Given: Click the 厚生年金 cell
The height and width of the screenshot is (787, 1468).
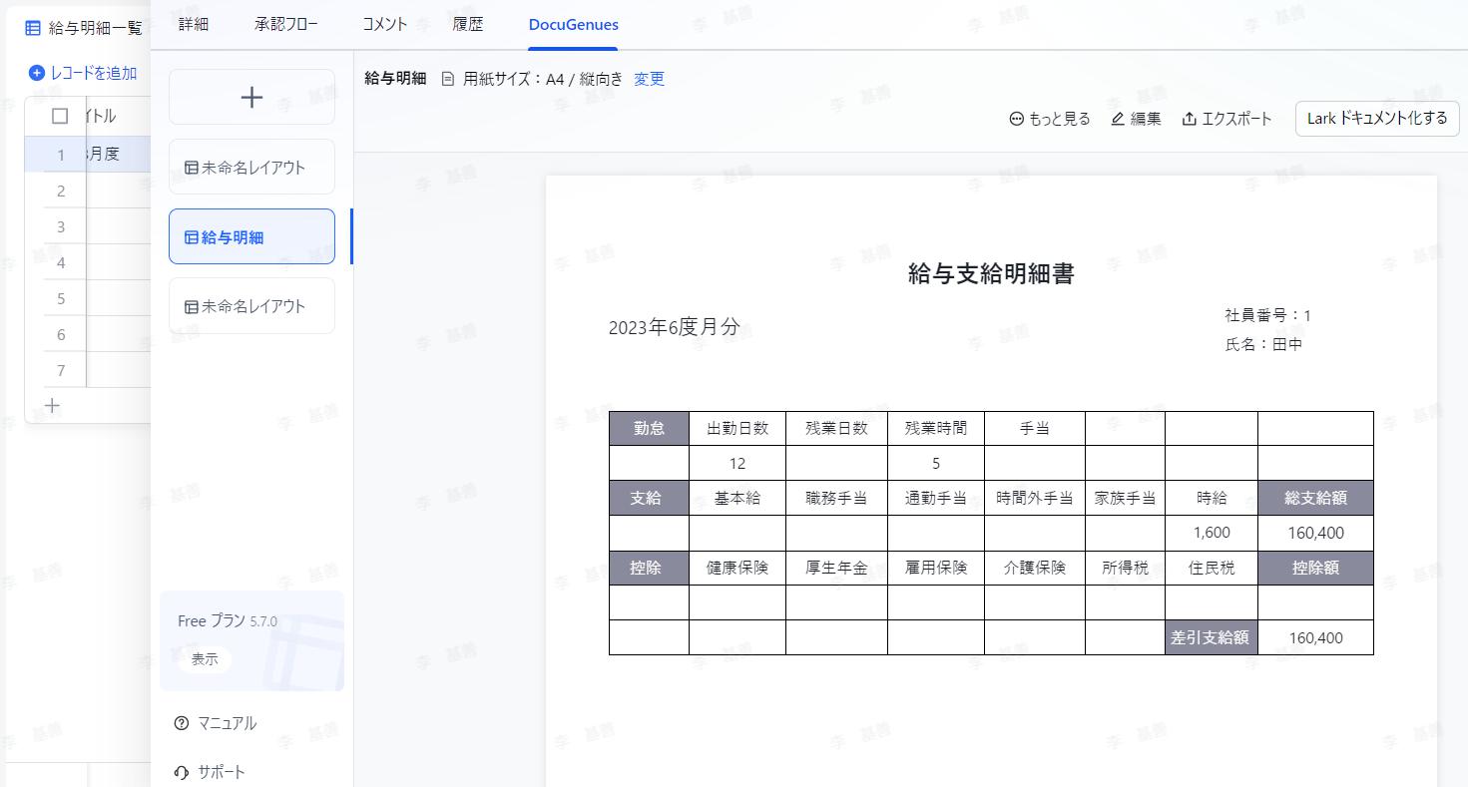Looking at the screenshot, I should 836,568.
